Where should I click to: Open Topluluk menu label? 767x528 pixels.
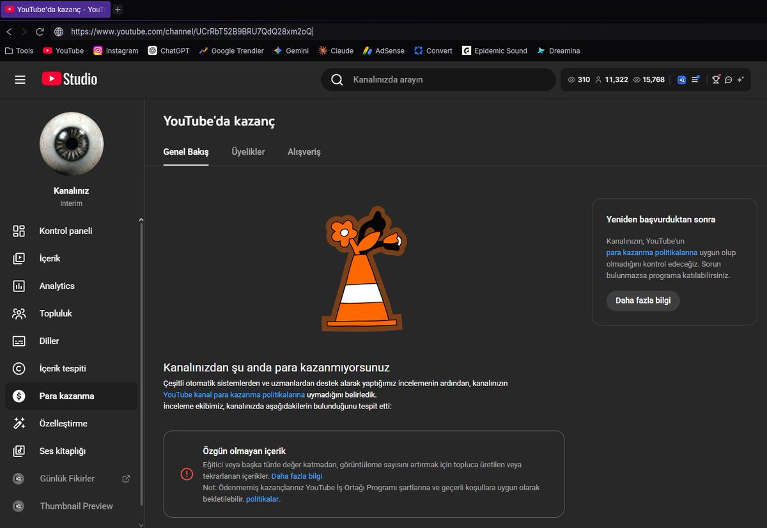[x=56, y=313]
